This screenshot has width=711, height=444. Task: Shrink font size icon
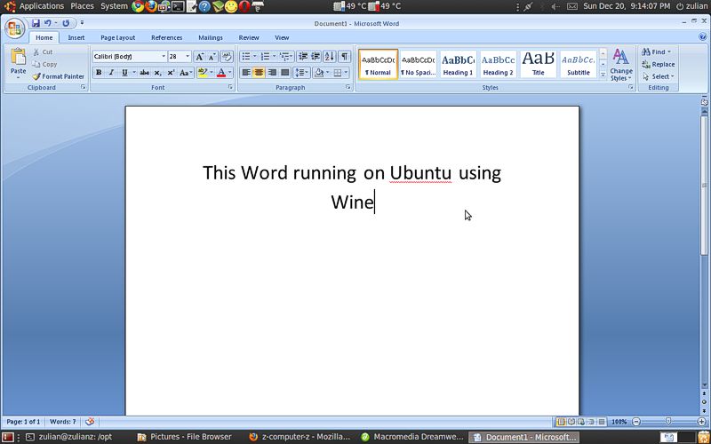pos(212,57)
